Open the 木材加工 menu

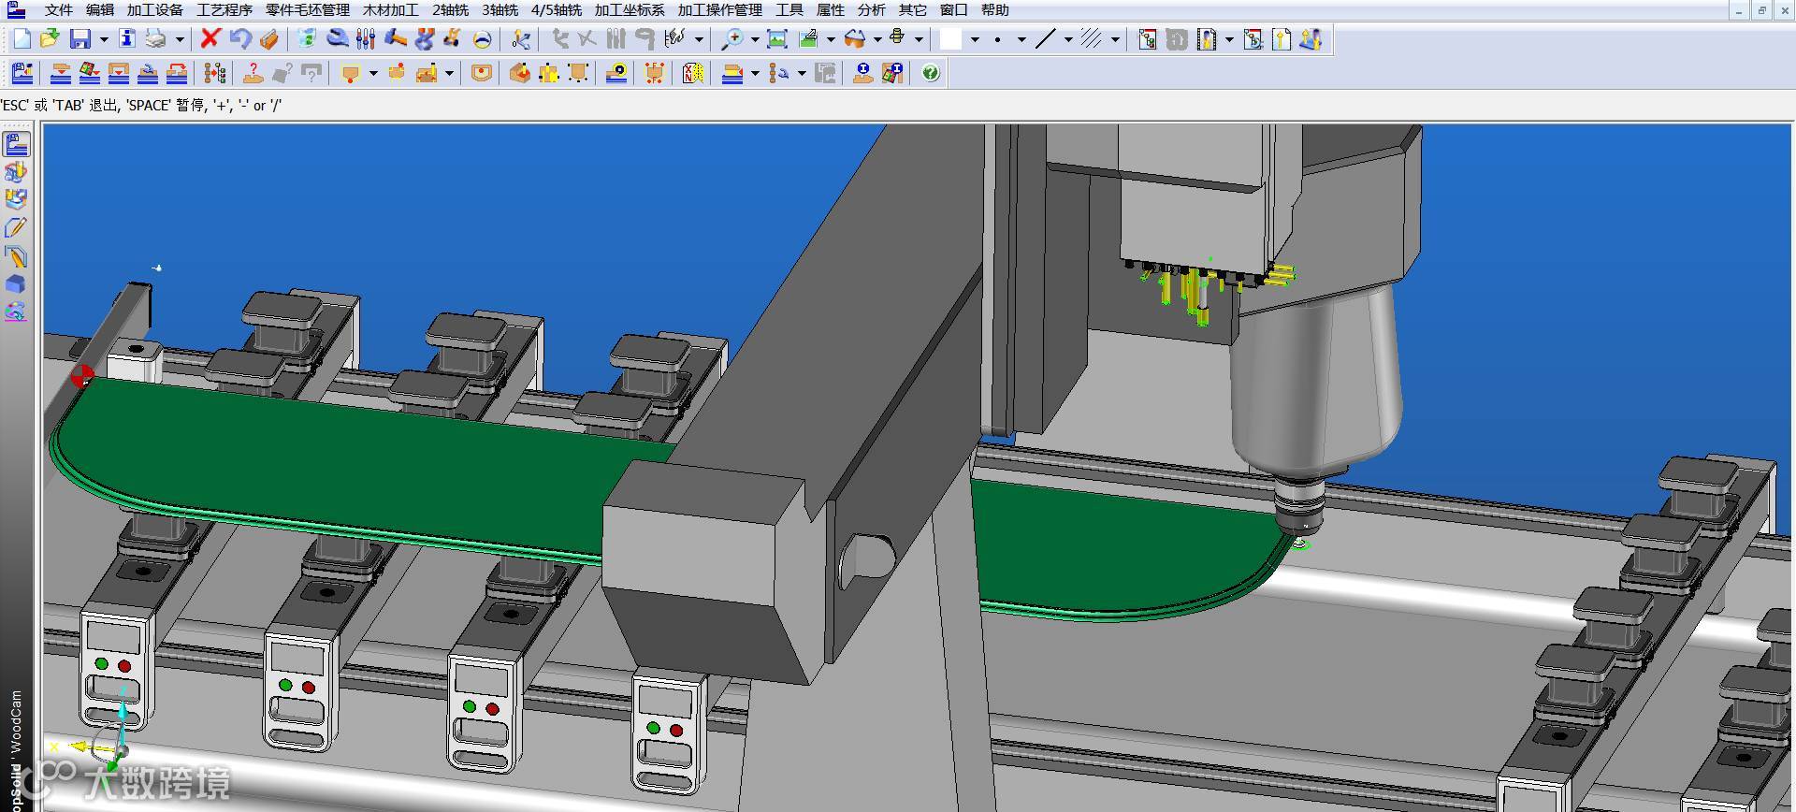coord(390,10)
